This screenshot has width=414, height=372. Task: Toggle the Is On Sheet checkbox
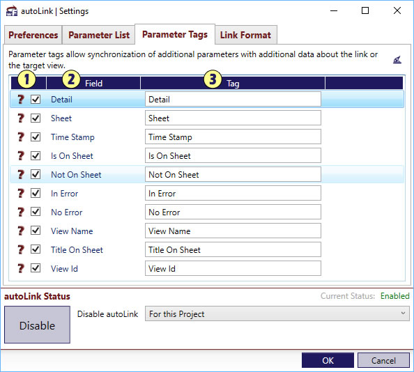click(36, 155)
